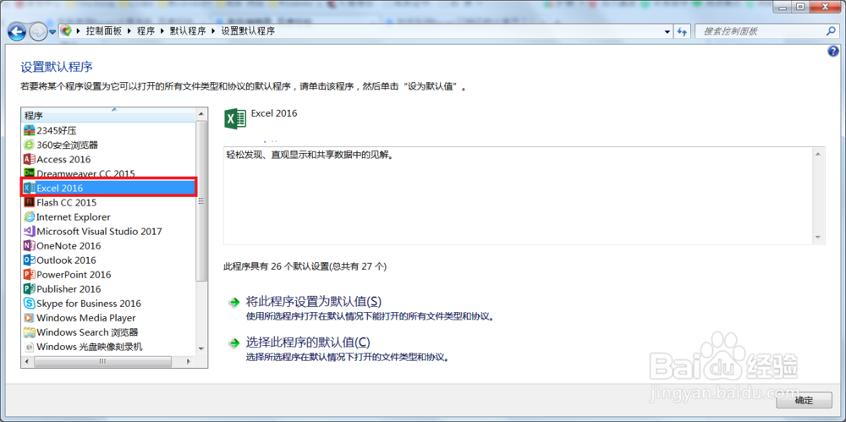The height and width of the screenshot is (422, 846).
Task: Click the Internet Explorer icon in list
Action: (29, 217)
